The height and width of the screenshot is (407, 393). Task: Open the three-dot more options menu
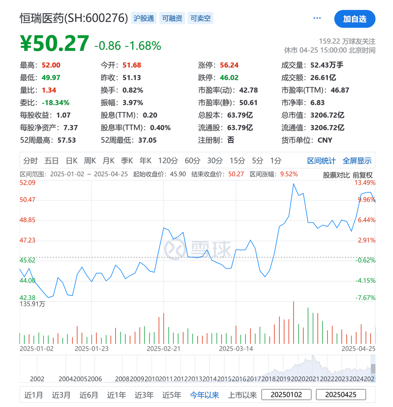pyautogui.click(x=317, y=18)
